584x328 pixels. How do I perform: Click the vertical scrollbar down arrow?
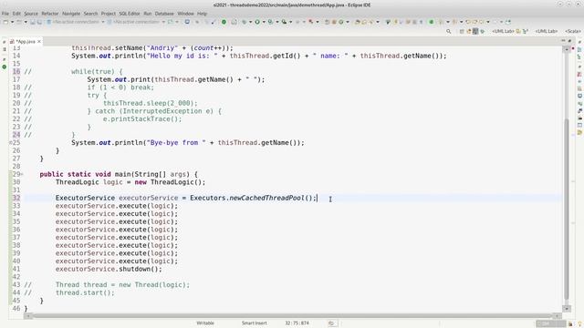pyautogui.click(x=567, y=309)
